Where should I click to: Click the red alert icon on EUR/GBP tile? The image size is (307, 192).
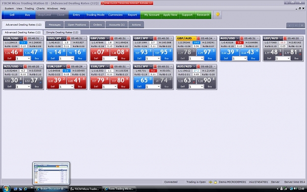click(x=68, y=67)
